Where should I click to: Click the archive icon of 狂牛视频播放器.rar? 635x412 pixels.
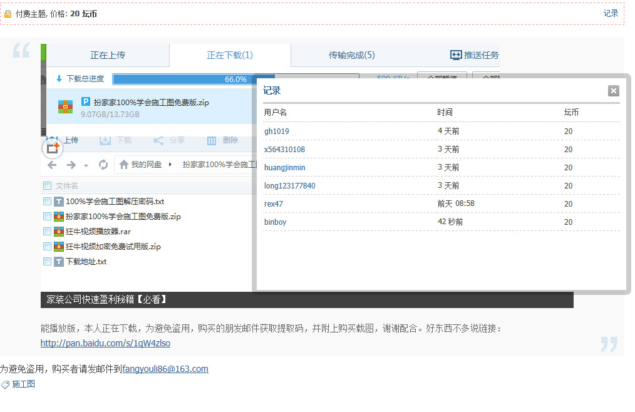tap(59, 231)
